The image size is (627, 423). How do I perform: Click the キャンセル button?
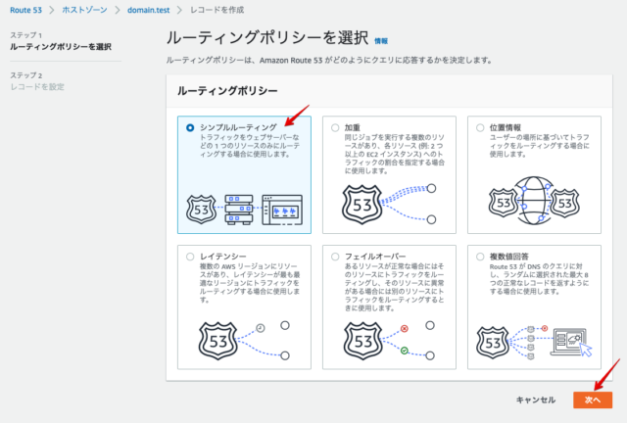click(536, 399)
